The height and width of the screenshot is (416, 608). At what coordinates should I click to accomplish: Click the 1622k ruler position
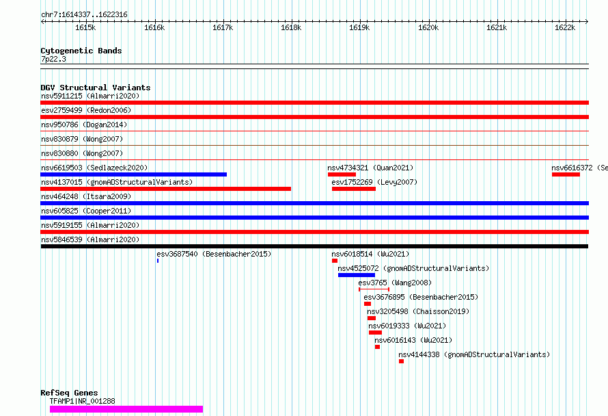click(x=565, y=27)
